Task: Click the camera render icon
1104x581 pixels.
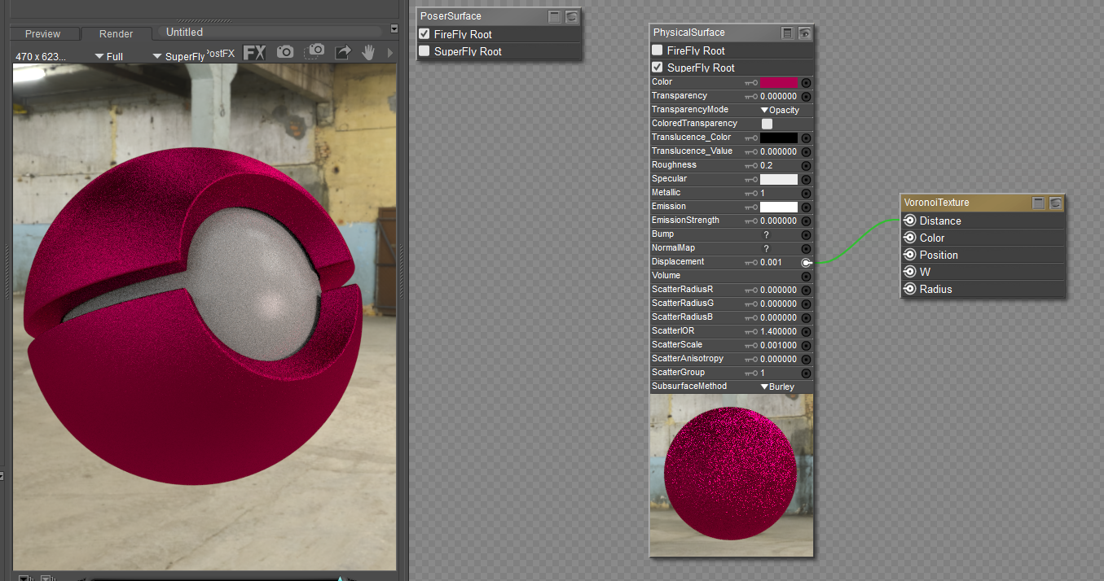Action: tap(284, 52)
